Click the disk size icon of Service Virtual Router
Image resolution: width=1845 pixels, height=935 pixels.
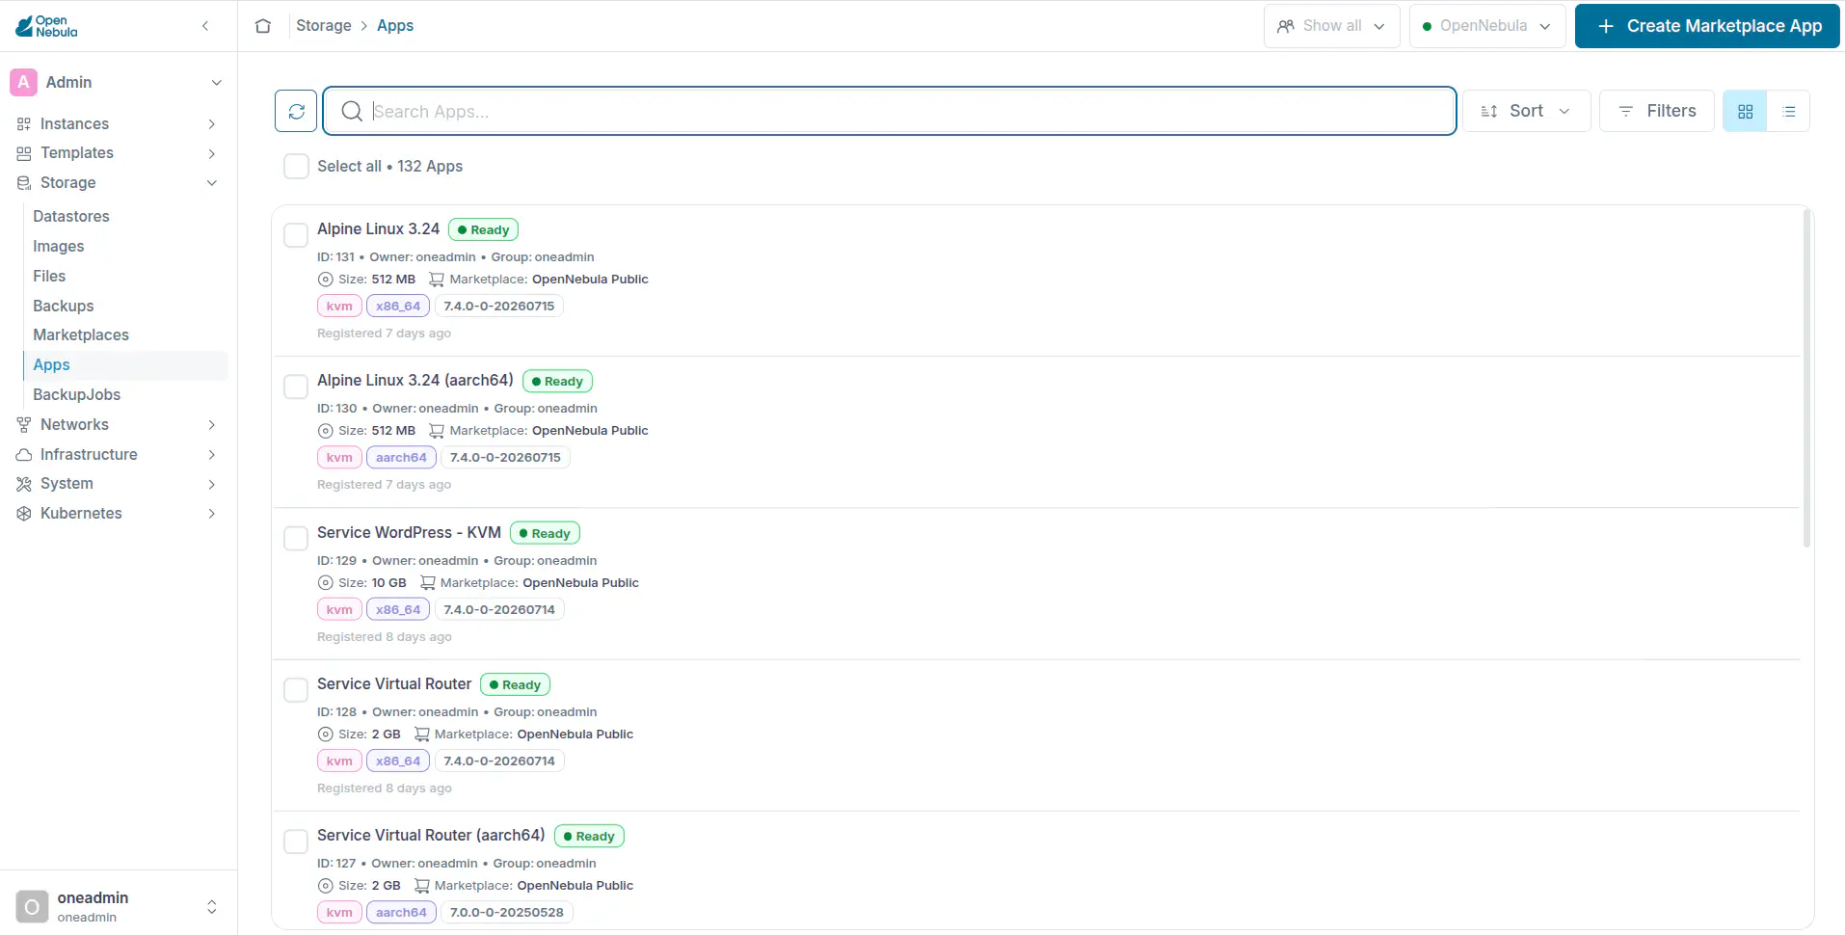pyautogui.click(x=326, y=735)
